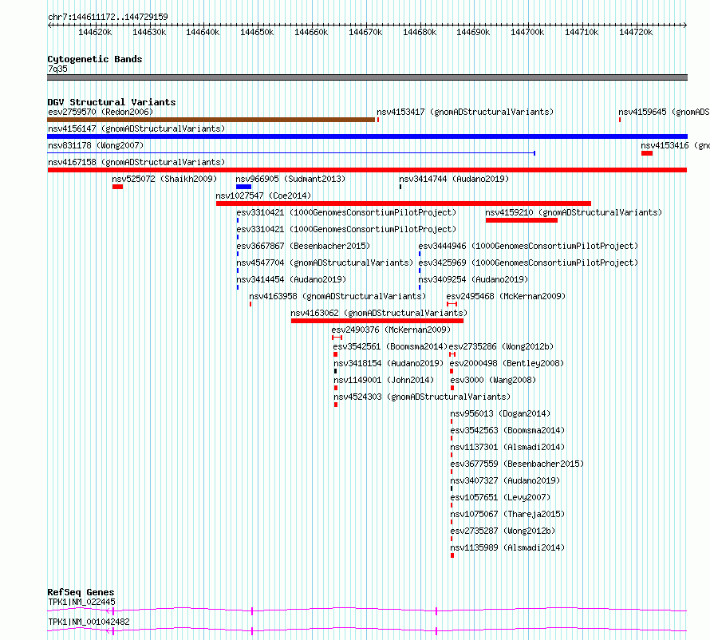The image size is (710, 640).
Task: Click the esv2759570 (Redon2006) variant label
Action: (101, 112)
